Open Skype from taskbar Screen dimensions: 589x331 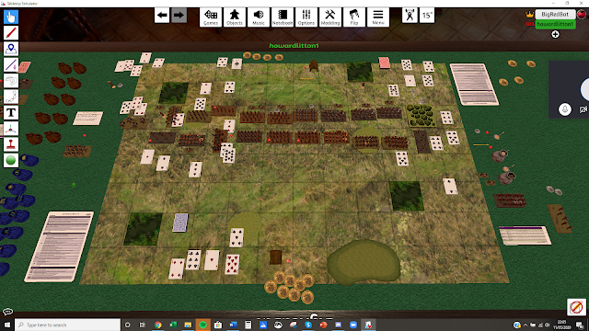308,325
